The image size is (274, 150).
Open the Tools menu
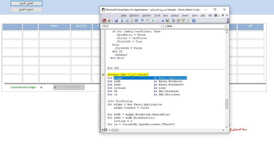[x=157, y=16]
